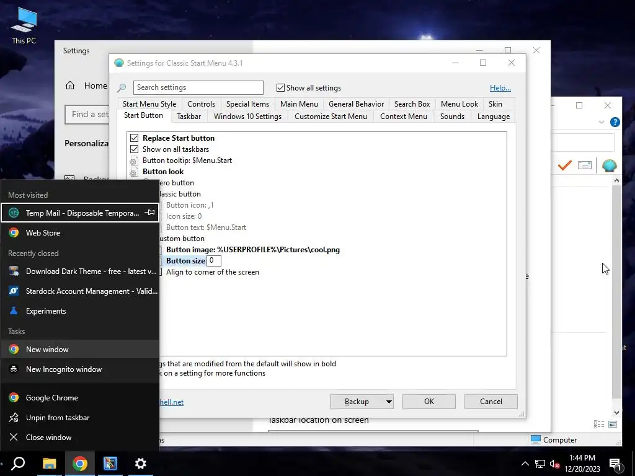The height and width of the screenshot is (476, 635).
Task: Click the blue help icon in Explorer window
Action: coord(615,122)
